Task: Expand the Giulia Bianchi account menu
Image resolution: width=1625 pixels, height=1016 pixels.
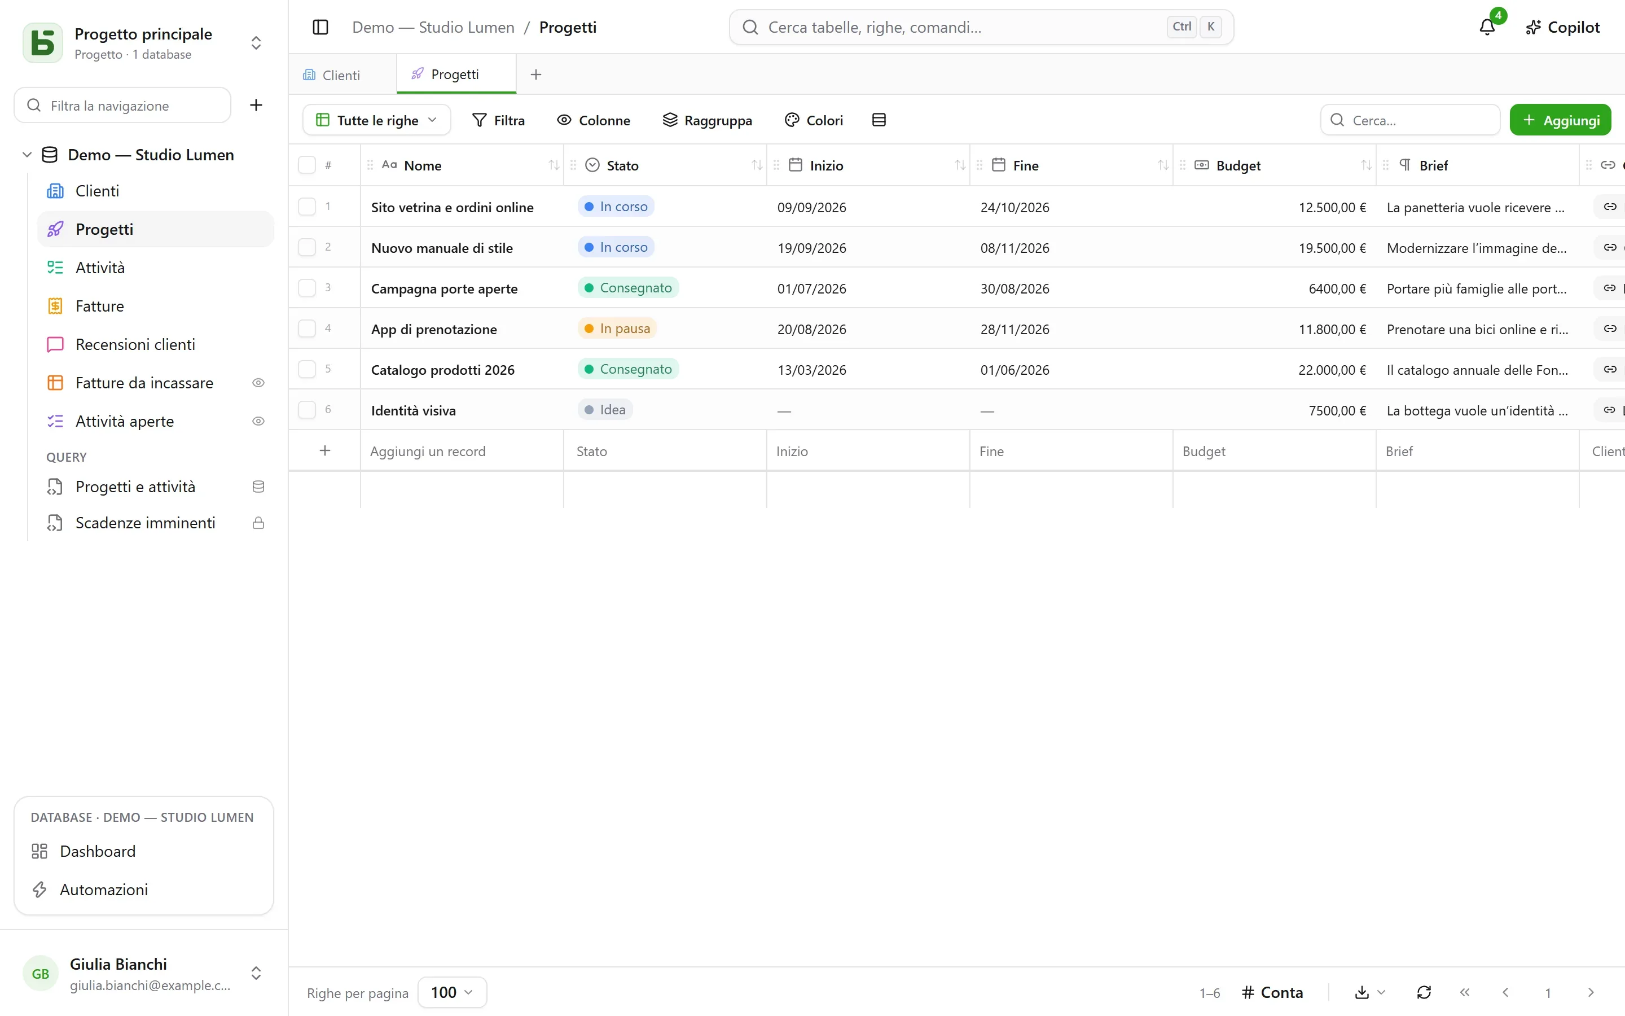Action: (256, 973)
